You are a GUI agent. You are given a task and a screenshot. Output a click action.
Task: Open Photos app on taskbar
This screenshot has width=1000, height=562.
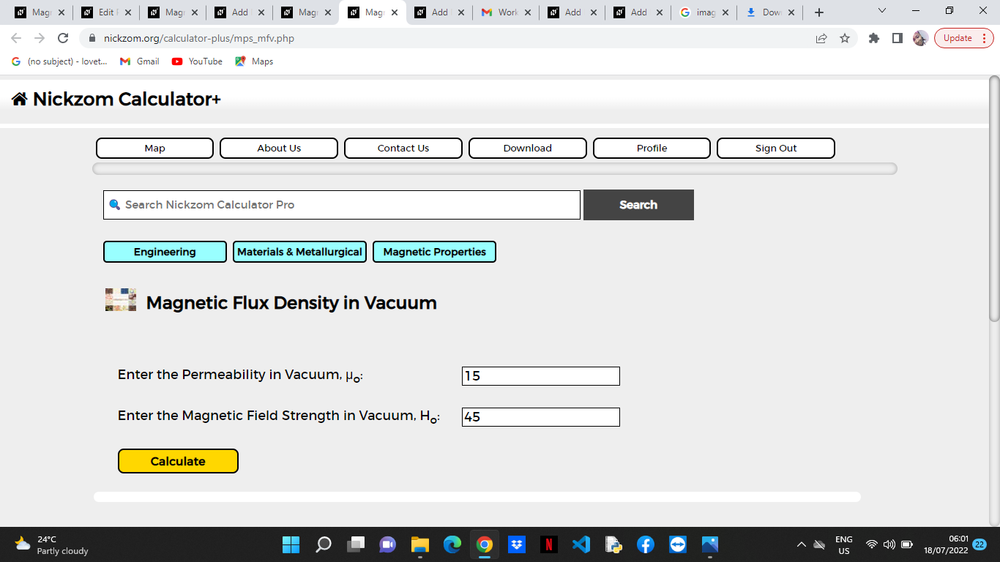click(710, 544)
